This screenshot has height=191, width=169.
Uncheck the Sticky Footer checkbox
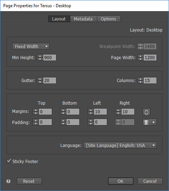(x=9, y=161)
